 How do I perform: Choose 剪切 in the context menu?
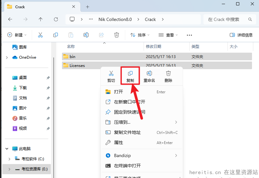coord(111,76)
